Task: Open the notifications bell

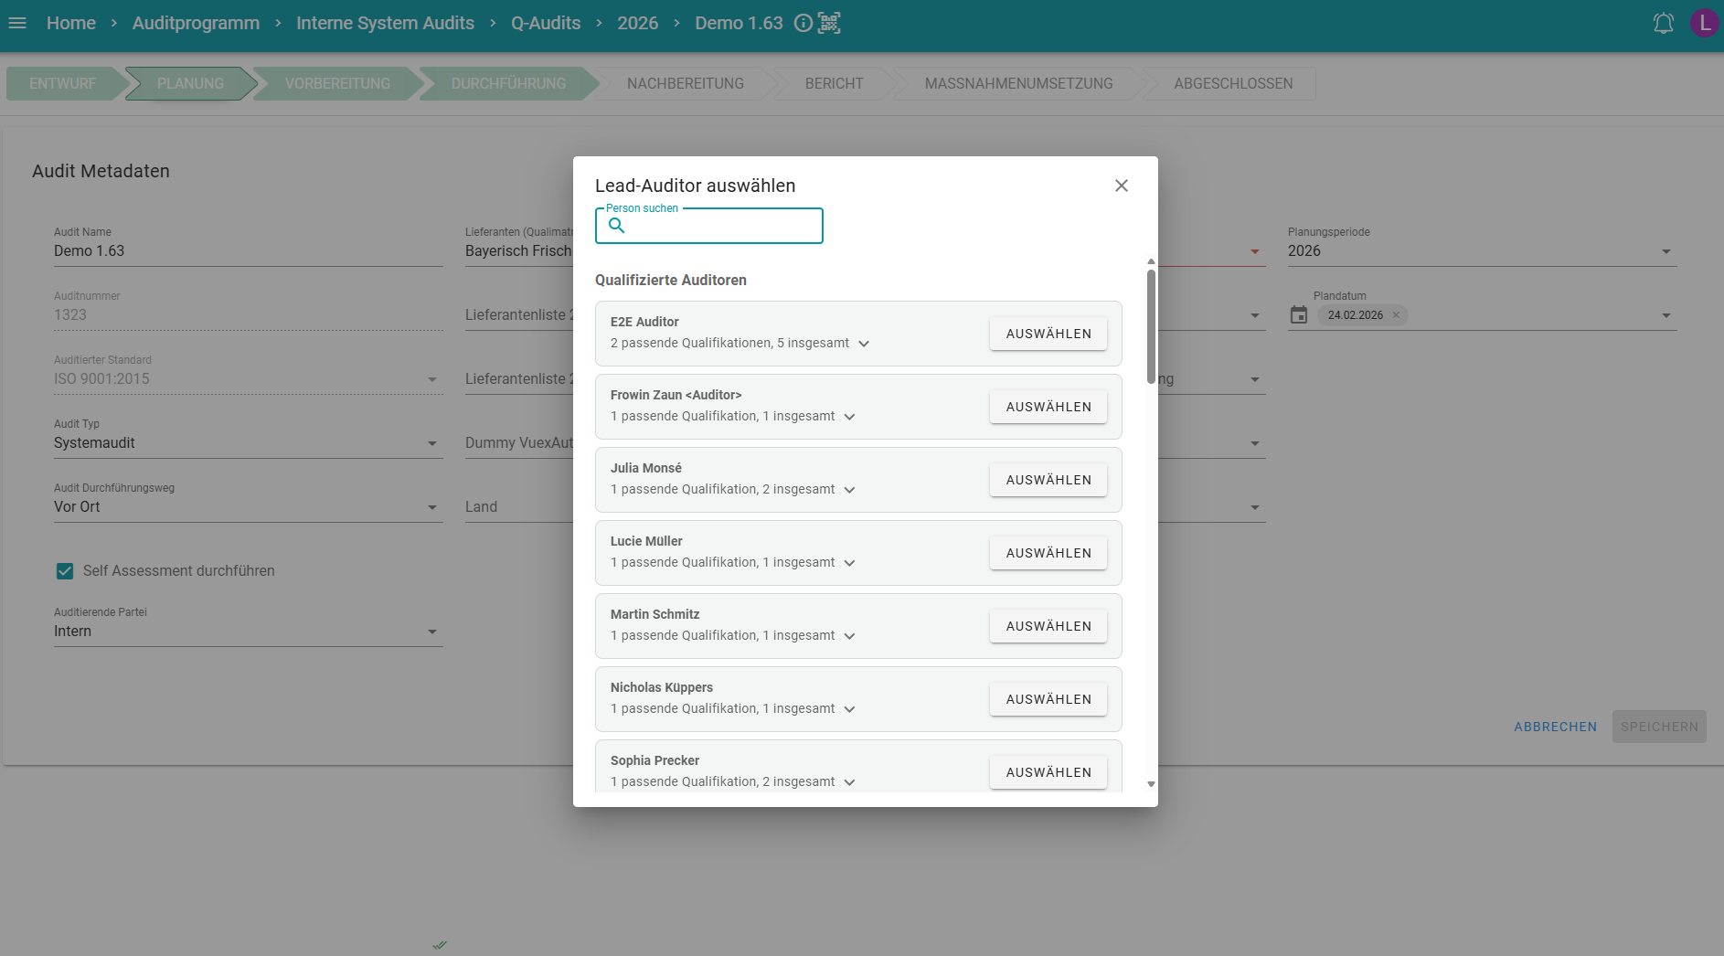Action: tap(1663, 23)
